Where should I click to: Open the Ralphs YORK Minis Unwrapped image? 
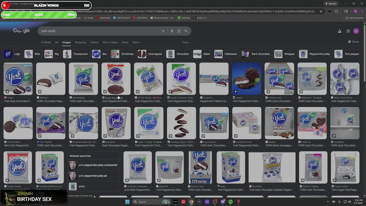[279, 123]
